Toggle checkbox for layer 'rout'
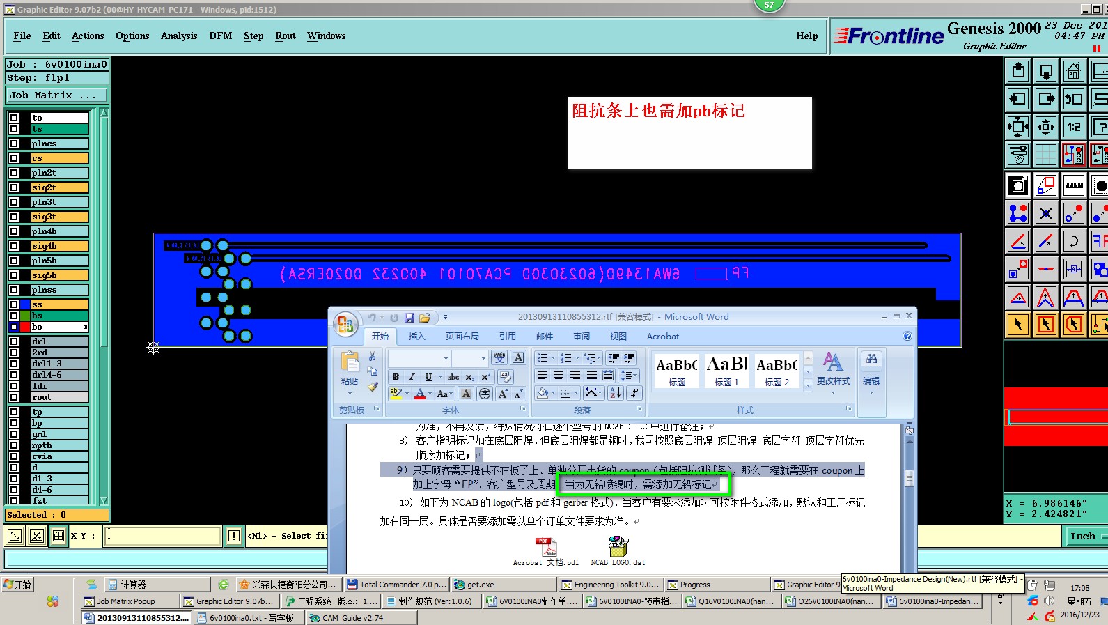1108x625 pixels. (x=14, y=397)
